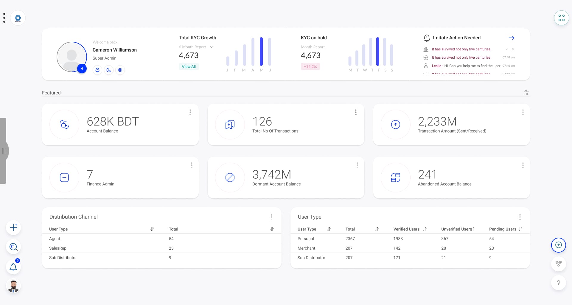Open sidebar notifications bell with badge 9
572x305 pixels.
13,267
